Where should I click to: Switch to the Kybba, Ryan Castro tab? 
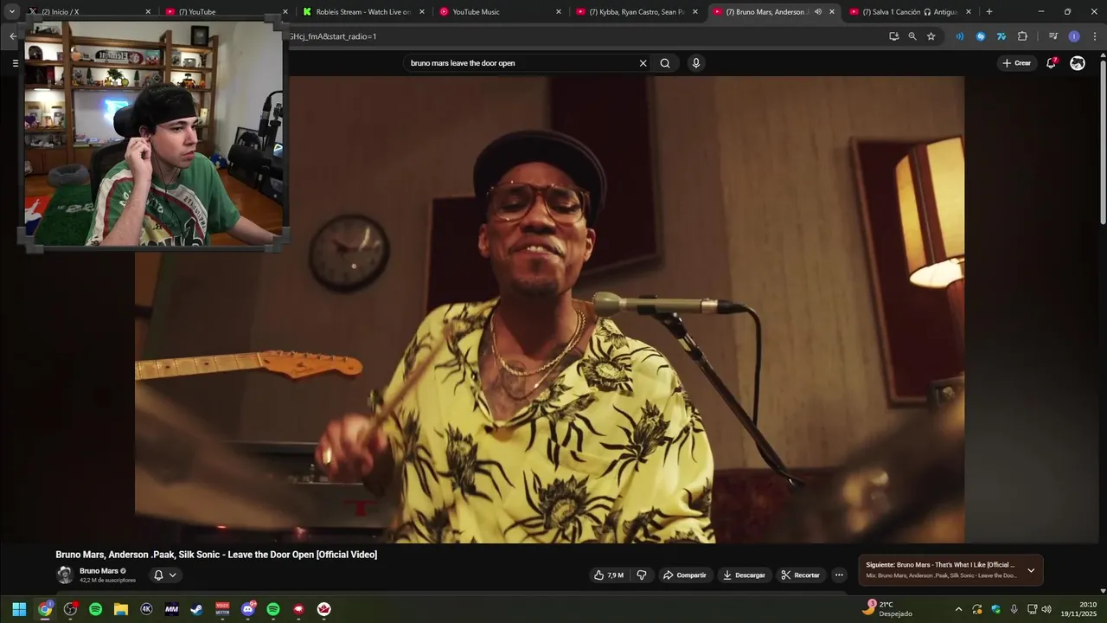635,12
